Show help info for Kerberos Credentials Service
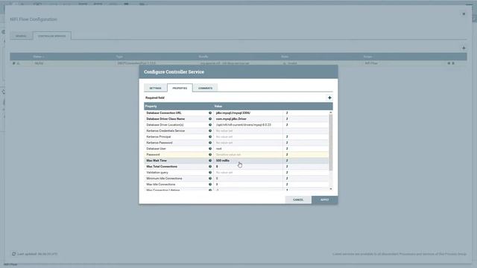477x268 pixels. [x=210, y=131]
